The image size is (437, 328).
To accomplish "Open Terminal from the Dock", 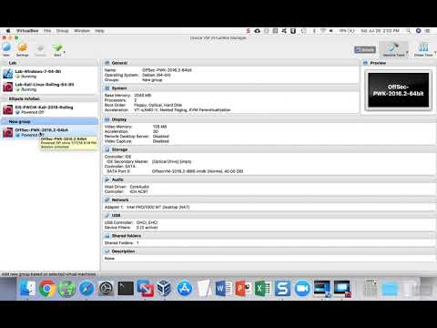I will (126, 288).
